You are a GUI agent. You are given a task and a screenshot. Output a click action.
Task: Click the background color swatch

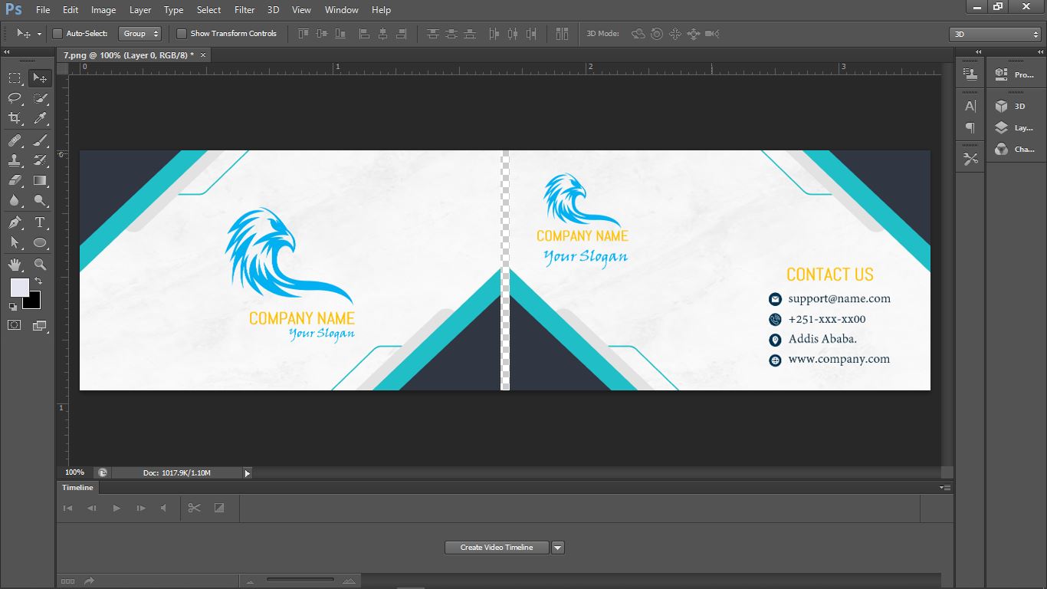pyautogui.click(x=32, y=301)
